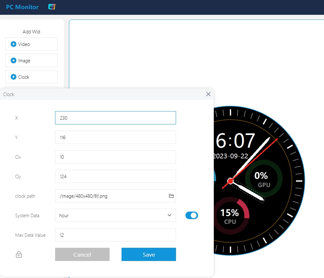Focus the Max Data Value field

click(x=115, y=235)
